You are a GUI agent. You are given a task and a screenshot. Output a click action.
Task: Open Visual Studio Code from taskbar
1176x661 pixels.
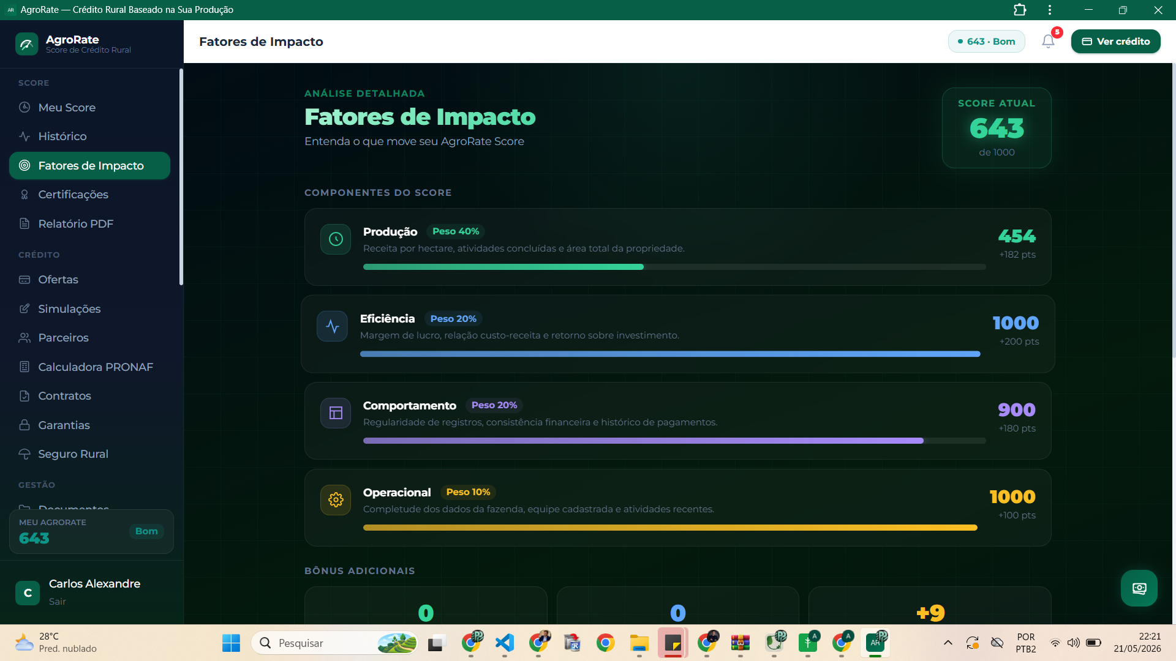pos(504,643)
